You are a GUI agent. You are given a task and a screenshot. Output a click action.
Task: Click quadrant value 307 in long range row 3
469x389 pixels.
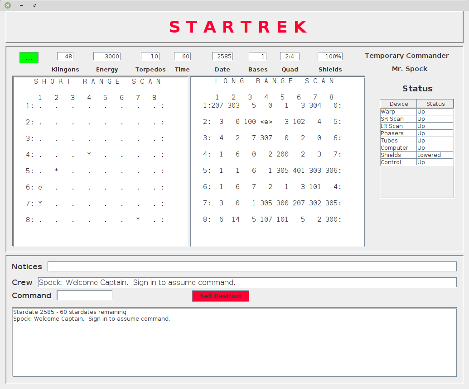tap(266, 138)
